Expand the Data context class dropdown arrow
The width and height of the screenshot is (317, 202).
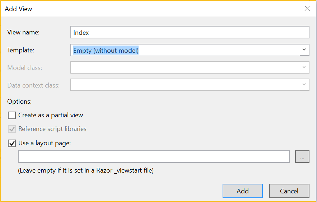(x=304, y=85)
